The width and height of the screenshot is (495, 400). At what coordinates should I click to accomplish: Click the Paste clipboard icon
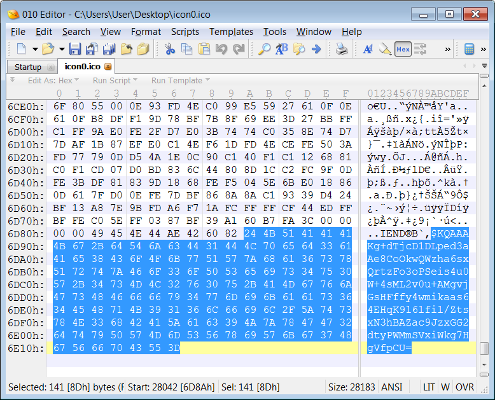point(204,49)
